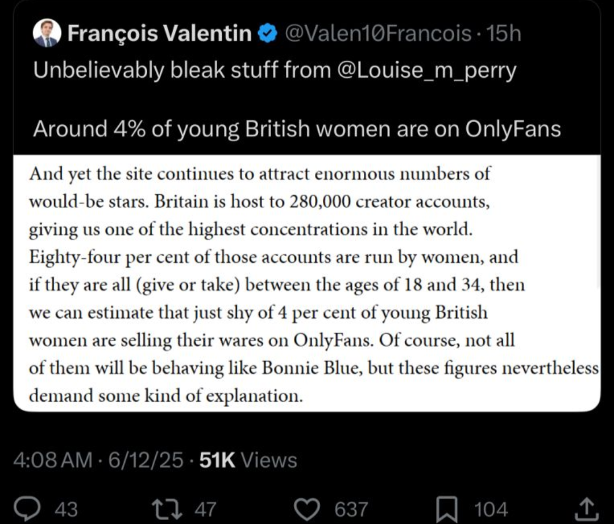
Task: Like the tweet with heart icon
Action: pos(308,509)
